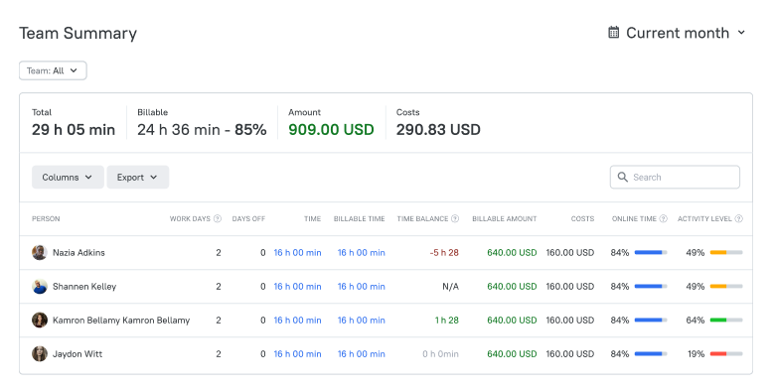Open the Current month date range picker

click(x=677, y=33)
